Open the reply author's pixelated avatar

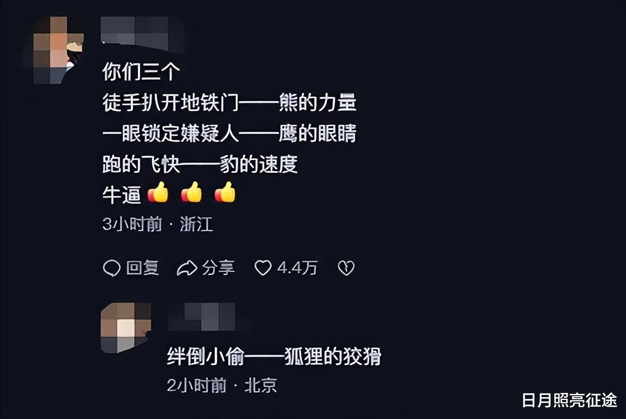(126, 328)
